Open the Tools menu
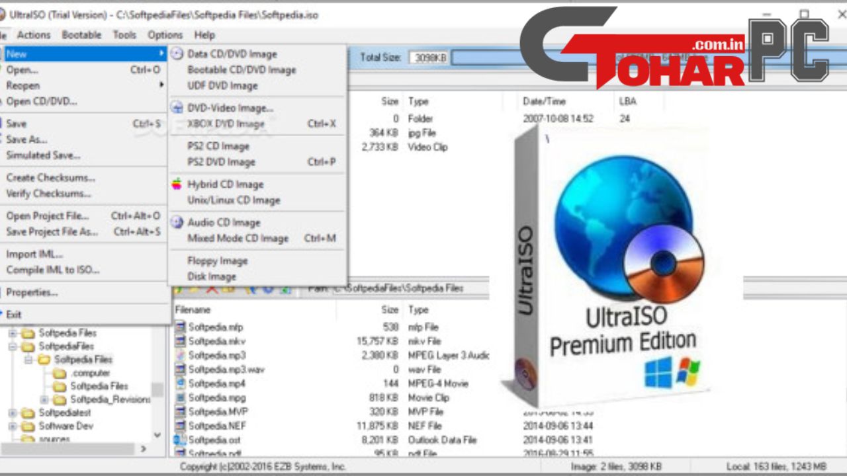This screenshot has height=476, width=847. coord(124,35)
